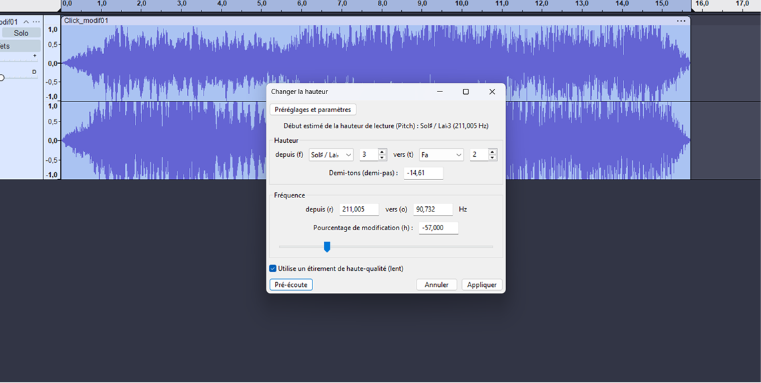Open the 'depuis' pitch note dropdown
The image size is (761, 383).
coord(331,155)
